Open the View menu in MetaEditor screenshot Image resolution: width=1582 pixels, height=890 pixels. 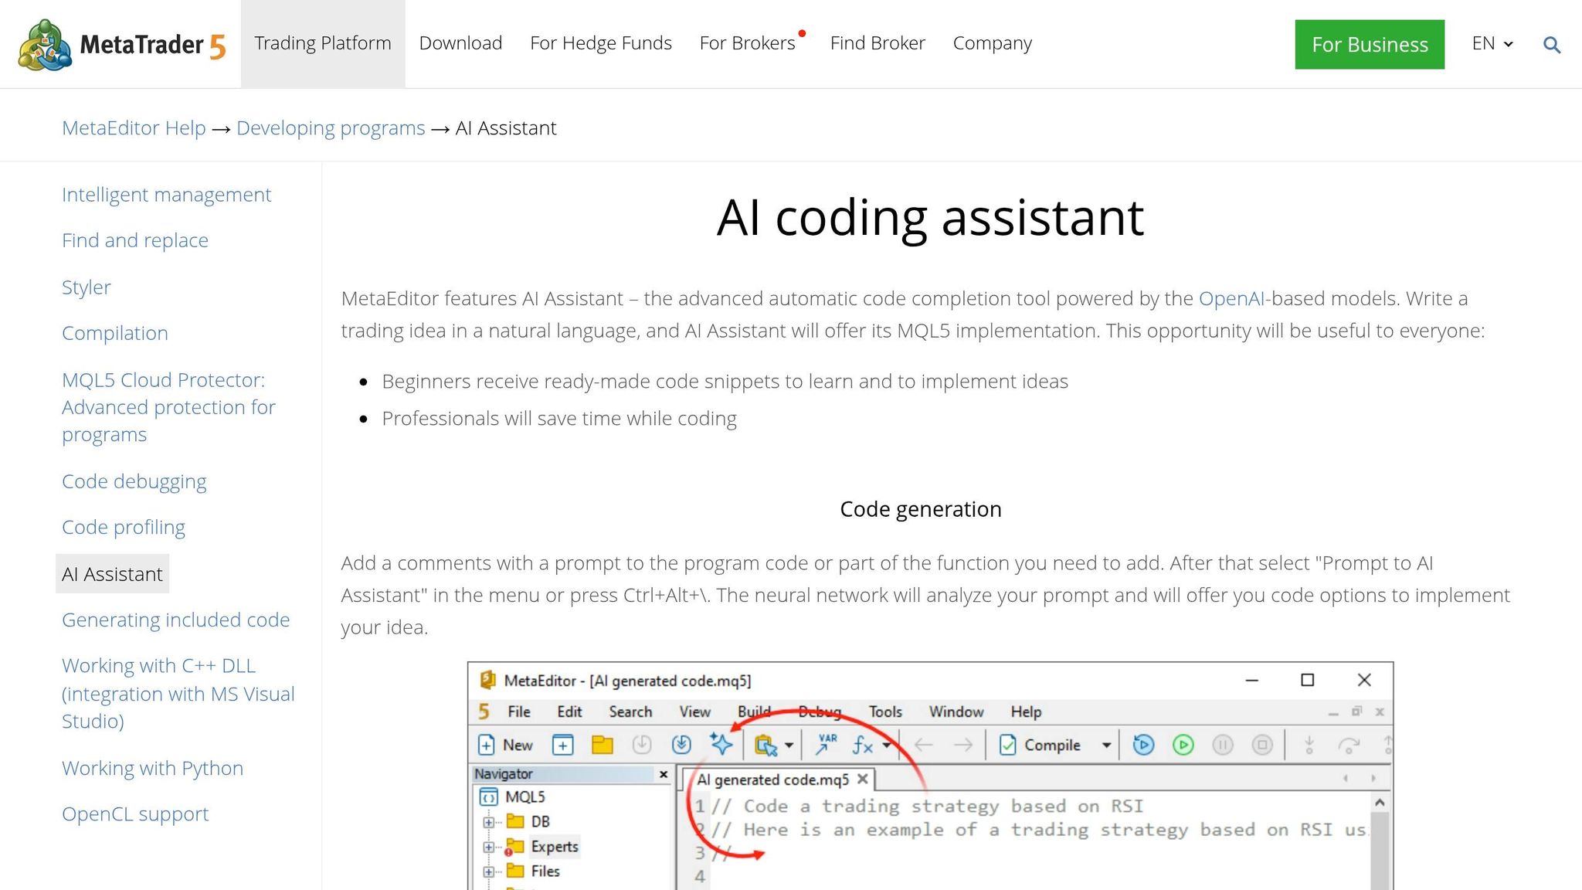click(694, 712)
